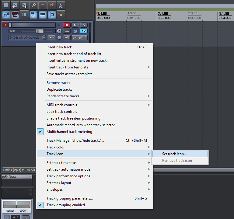234x219 pixels.
Task: Toggle the grid lines toolbar icon
Action: [x=24, y=14]
